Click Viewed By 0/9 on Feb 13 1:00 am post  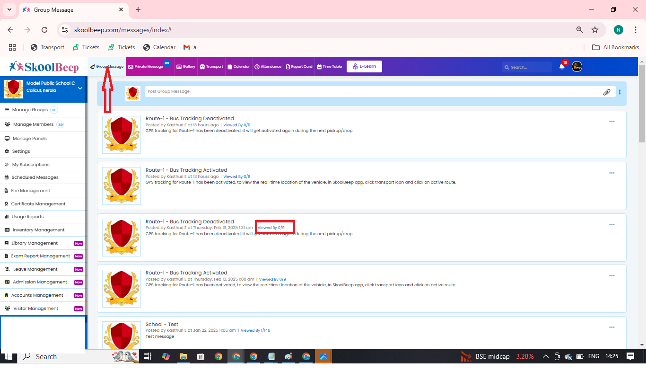272,279
